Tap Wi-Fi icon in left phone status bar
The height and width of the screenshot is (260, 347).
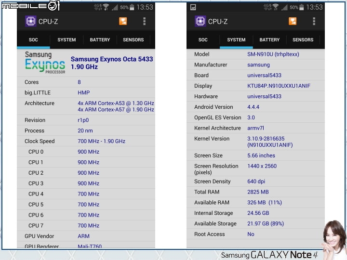pyautogui.click(x=106, y=7)
